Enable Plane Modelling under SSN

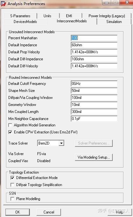12,199
